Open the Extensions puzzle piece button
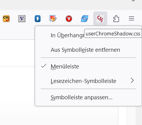142x125 pixels. [x=116, y=18]
